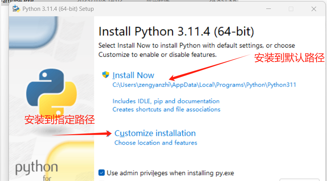327x181 pixels.
Task: Click the red 安装到默认路径 annotation
Action: (289, 58)
